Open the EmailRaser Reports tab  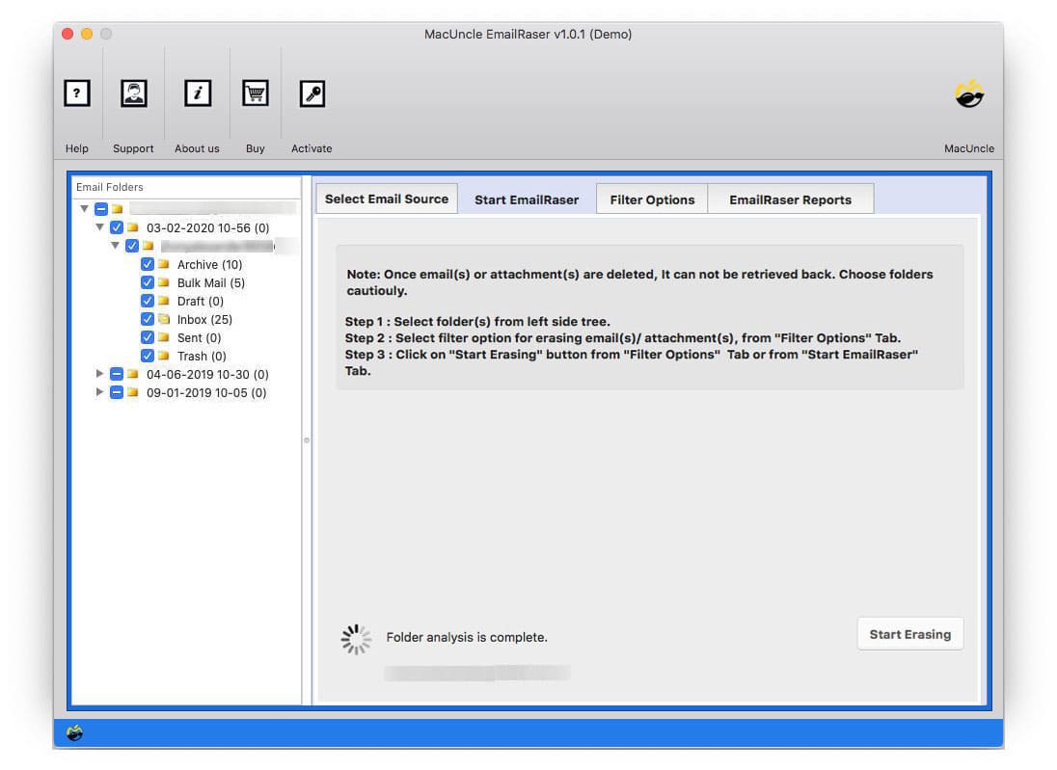click(x=791, y=199)
